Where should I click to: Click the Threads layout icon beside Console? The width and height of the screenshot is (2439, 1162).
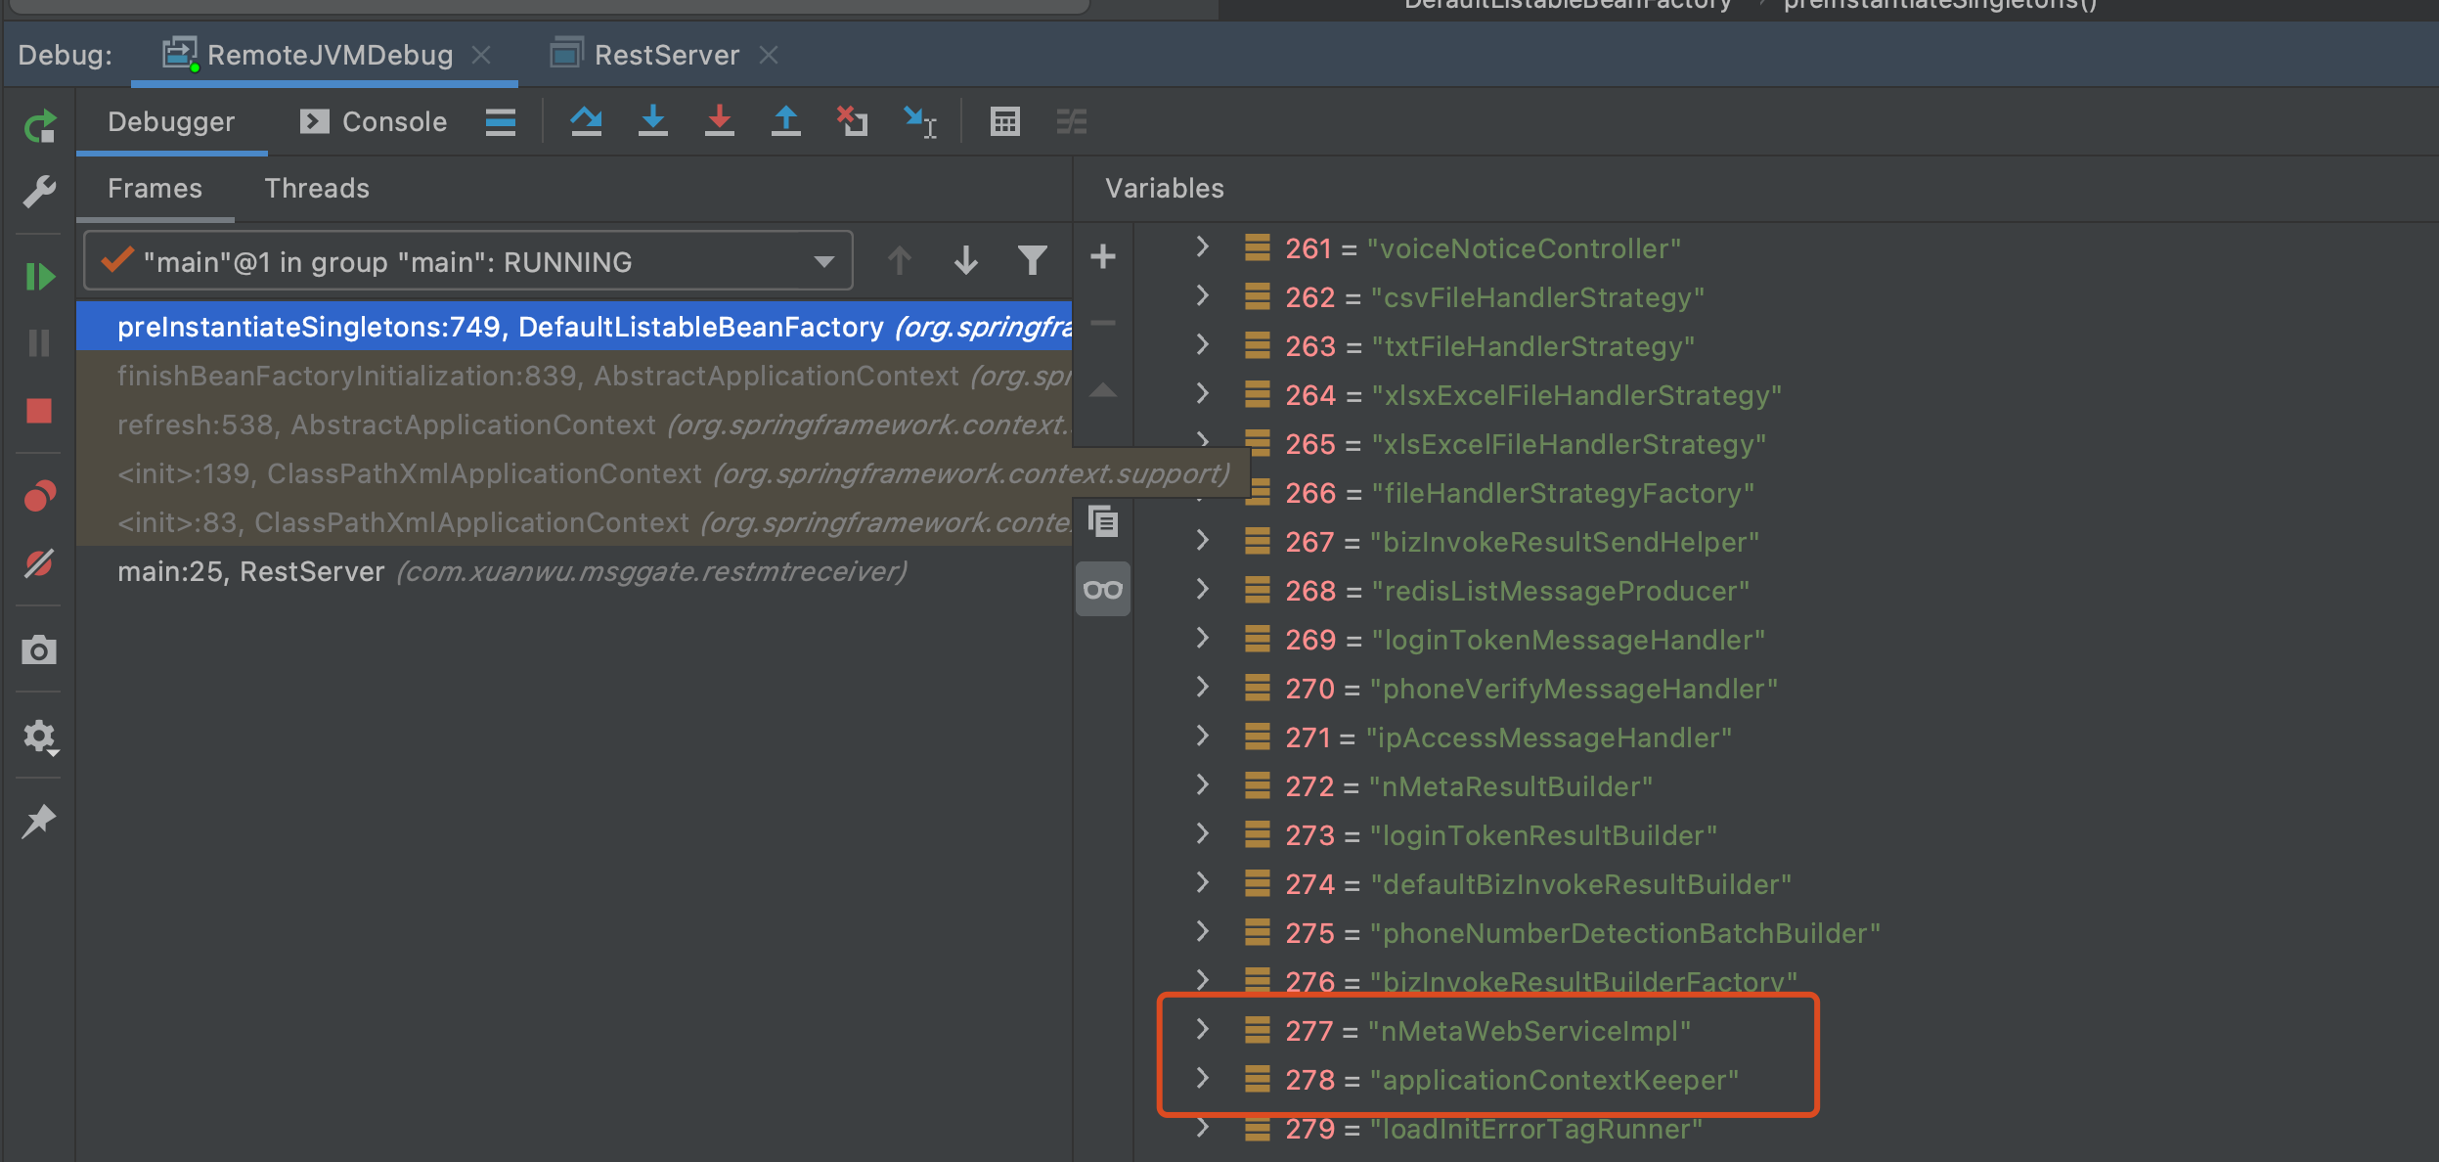pos(501,122)
